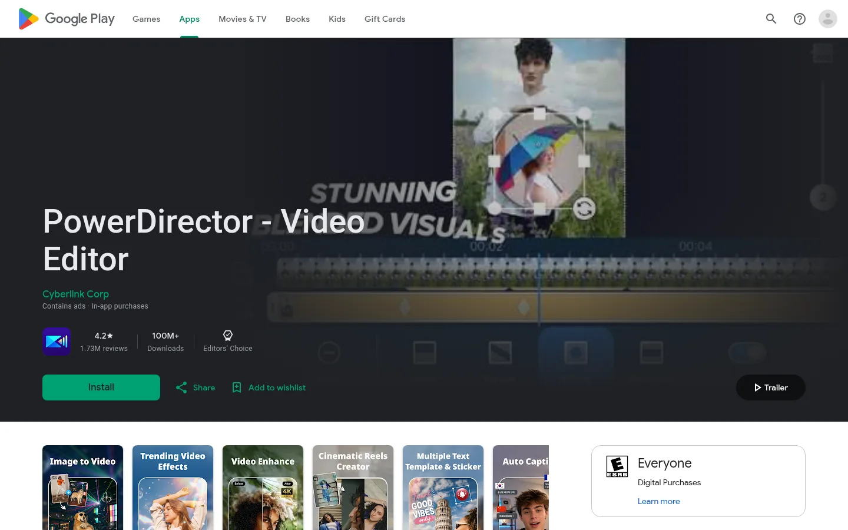Viewport: 848px width, 530px height.
Task: Click the PowerDirector app icon
Action: (x=57, y=342)
